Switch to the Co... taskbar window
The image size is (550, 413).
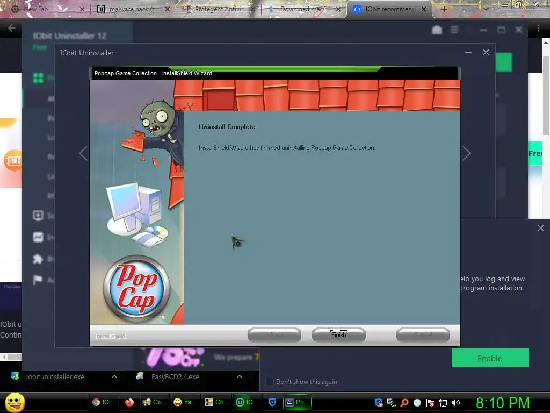point(154,402)
